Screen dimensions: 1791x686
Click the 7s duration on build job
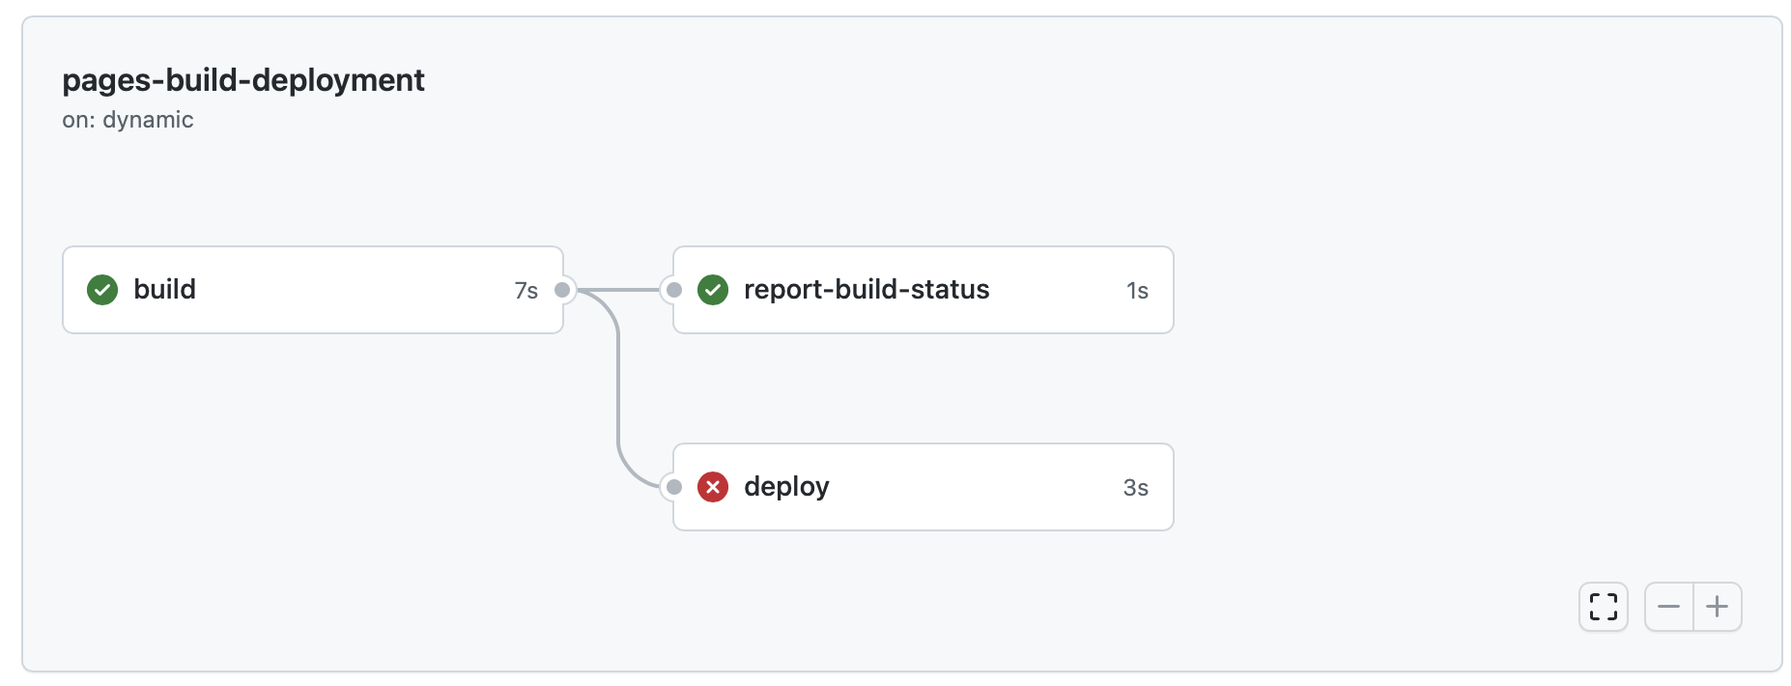526,289
